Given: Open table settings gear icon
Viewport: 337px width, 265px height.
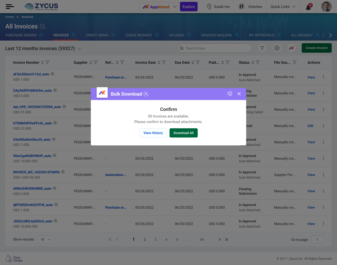Looking at the screenshot, I should tap(277, 48).
